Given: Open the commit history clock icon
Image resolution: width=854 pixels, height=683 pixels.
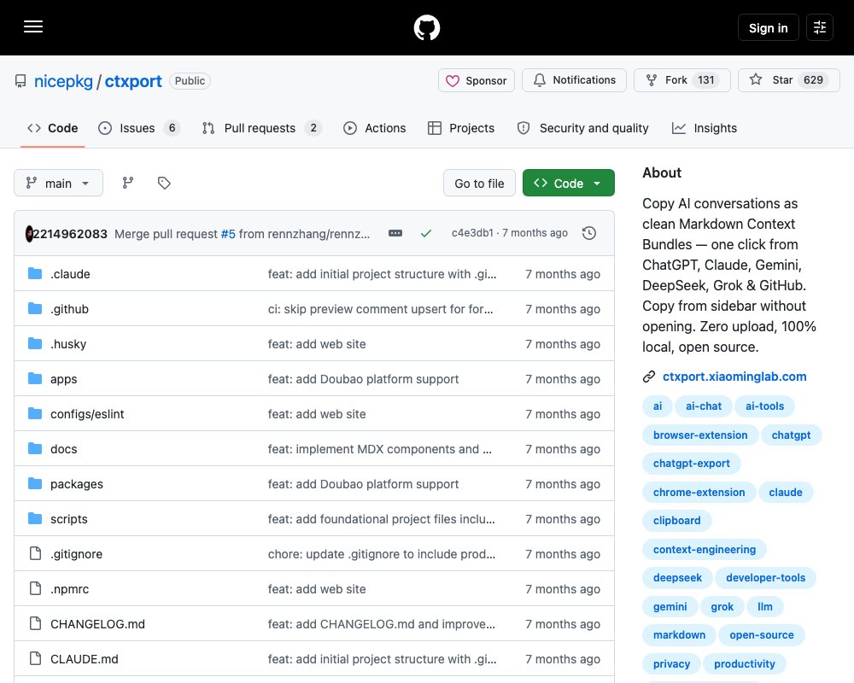Looking at the screenshot, I should [x=588, y=233].
